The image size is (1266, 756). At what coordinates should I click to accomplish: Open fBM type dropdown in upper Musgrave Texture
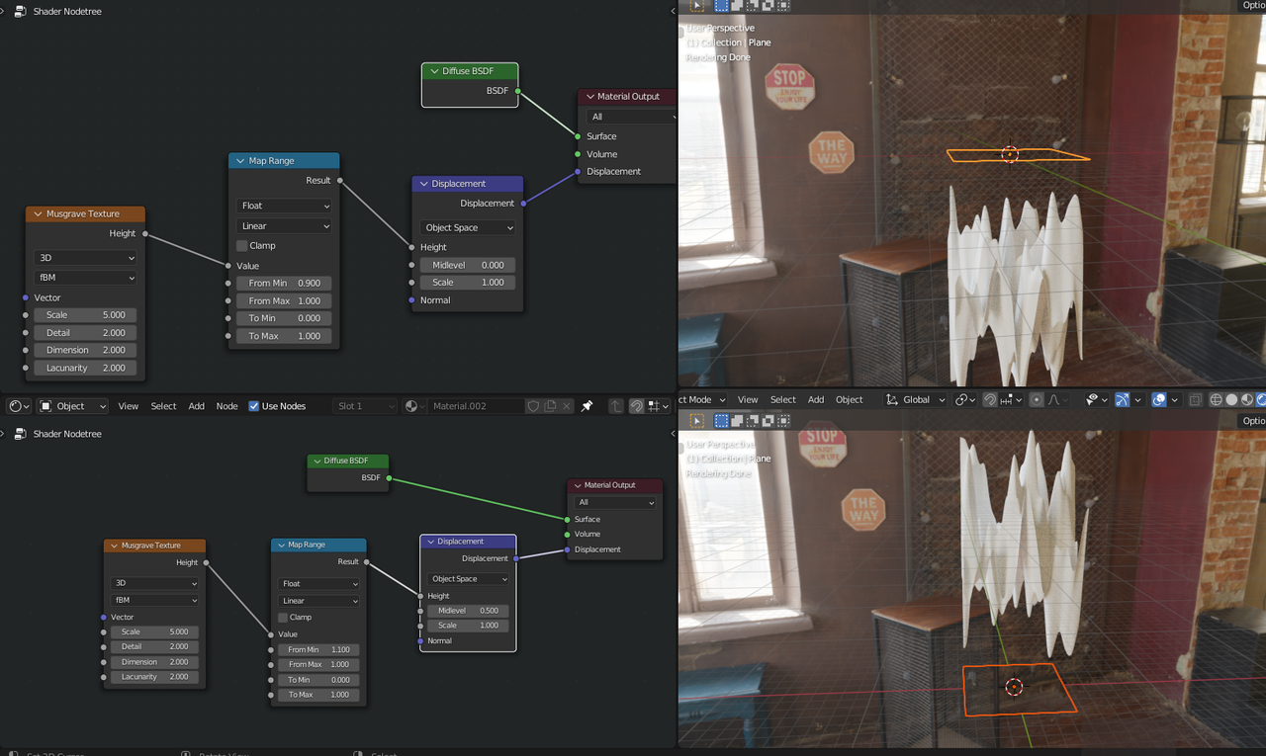pos(85,278)
